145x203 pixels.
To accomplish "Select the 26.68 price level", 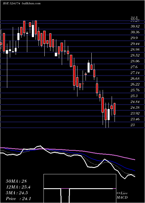I will click(x=135, y=79).
